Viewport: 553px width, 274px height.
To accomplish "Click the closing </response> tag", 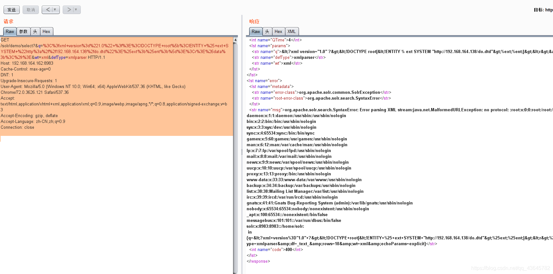I will pyautogui.click(x=258, y=261).
